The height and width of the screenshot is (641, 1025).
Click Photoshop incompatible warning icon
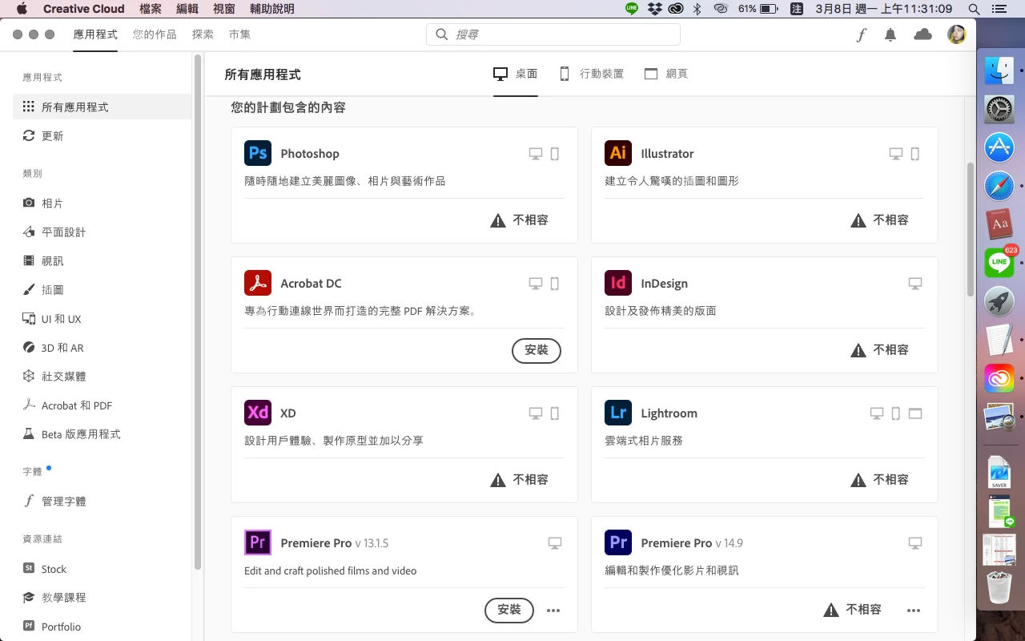498,220
